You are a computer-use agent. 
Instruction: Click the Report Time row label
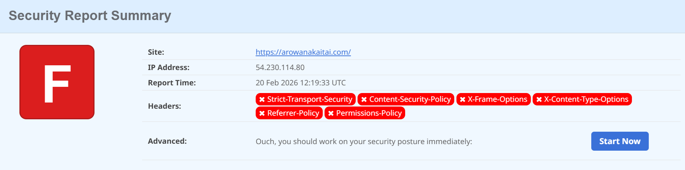(x=172, y=83)
